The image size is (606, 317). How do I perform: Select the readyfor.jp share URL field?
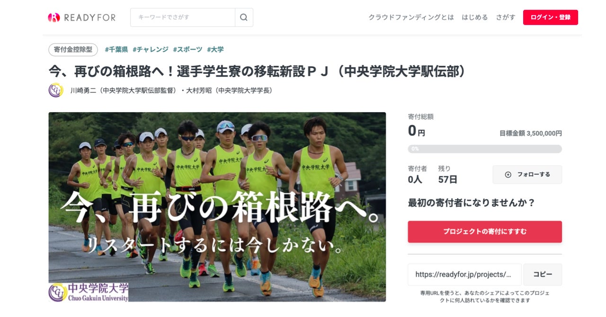pyautogui.click(x=464, y=274)
